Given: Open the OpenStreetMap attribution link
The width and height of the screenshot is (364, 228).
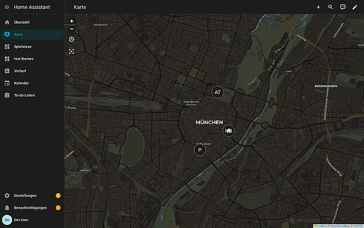Looking at the screenshot, I should click(x=340, y=226).
